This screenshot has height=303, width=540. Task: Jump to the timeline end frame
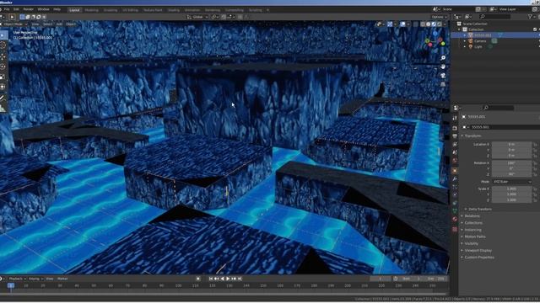point(240,279)
